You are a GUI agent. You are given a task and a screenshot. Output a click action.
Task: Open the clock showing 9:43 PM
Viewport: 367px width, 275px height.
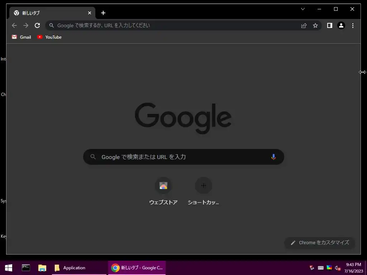[x=353, y=268]
